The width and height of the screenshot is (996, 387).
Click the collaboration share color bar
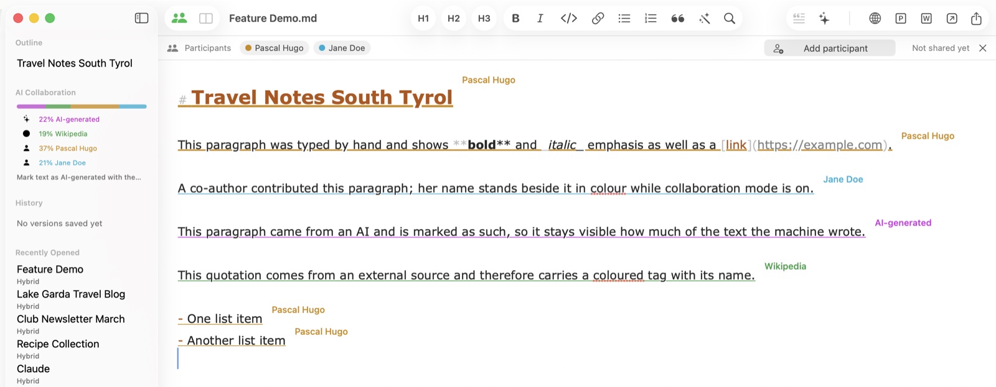coord(82,106)
